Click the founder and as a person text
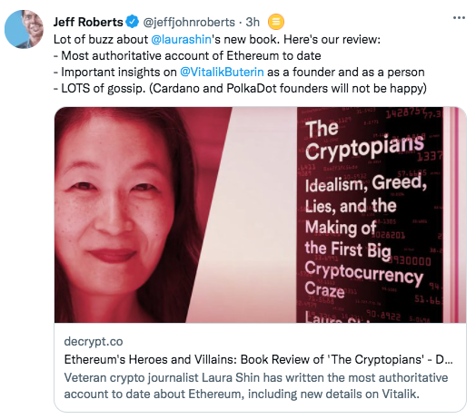Viewport: 476px width, 419px height. pyautogui.click(x=359, y=73)
